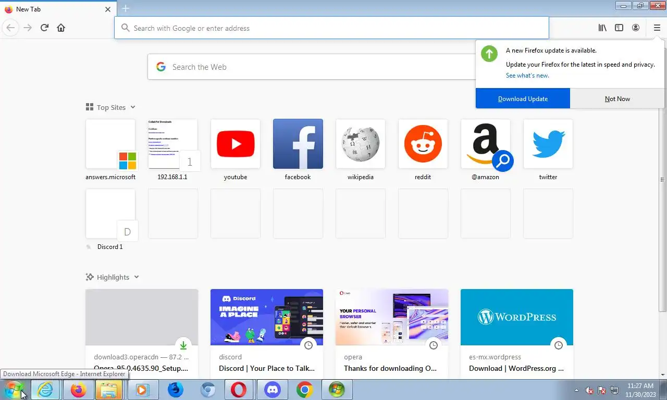Open the Firefox home page icon
The image size is (667, 400).
[x=61, y=28]
